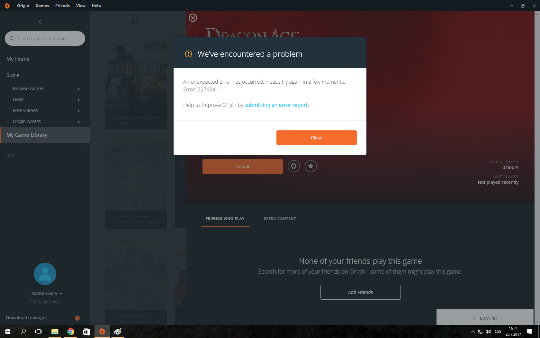Click the search games input field
The image size is (540, 338).
tap(45, 38)
